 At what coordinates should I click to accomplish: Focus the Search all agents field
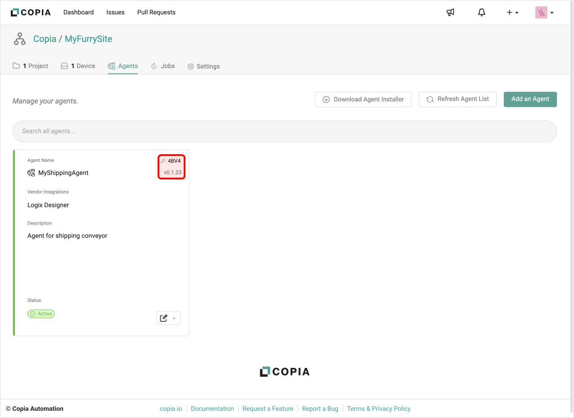285,131
